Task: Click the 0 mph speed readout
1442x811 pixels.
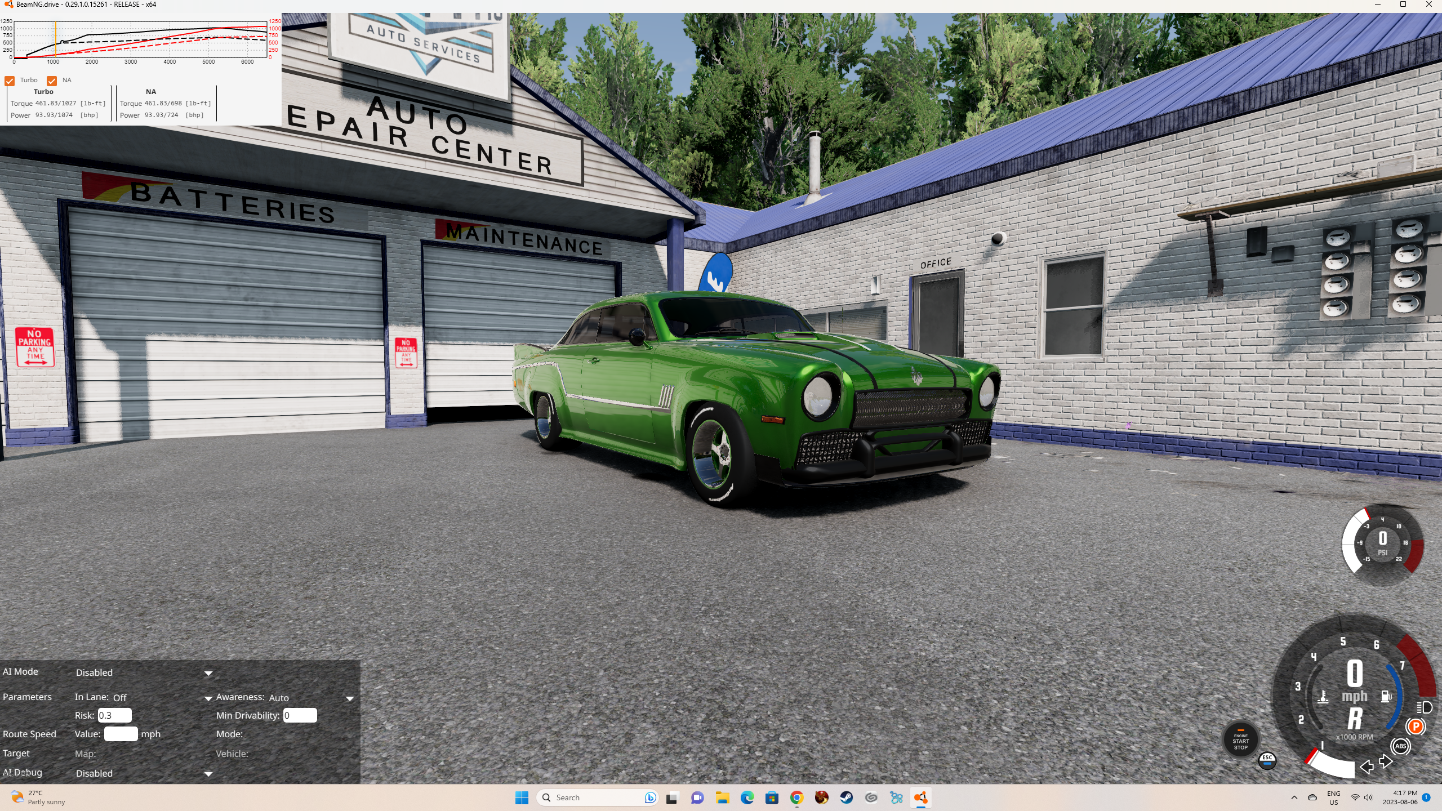Action: 1355,682
